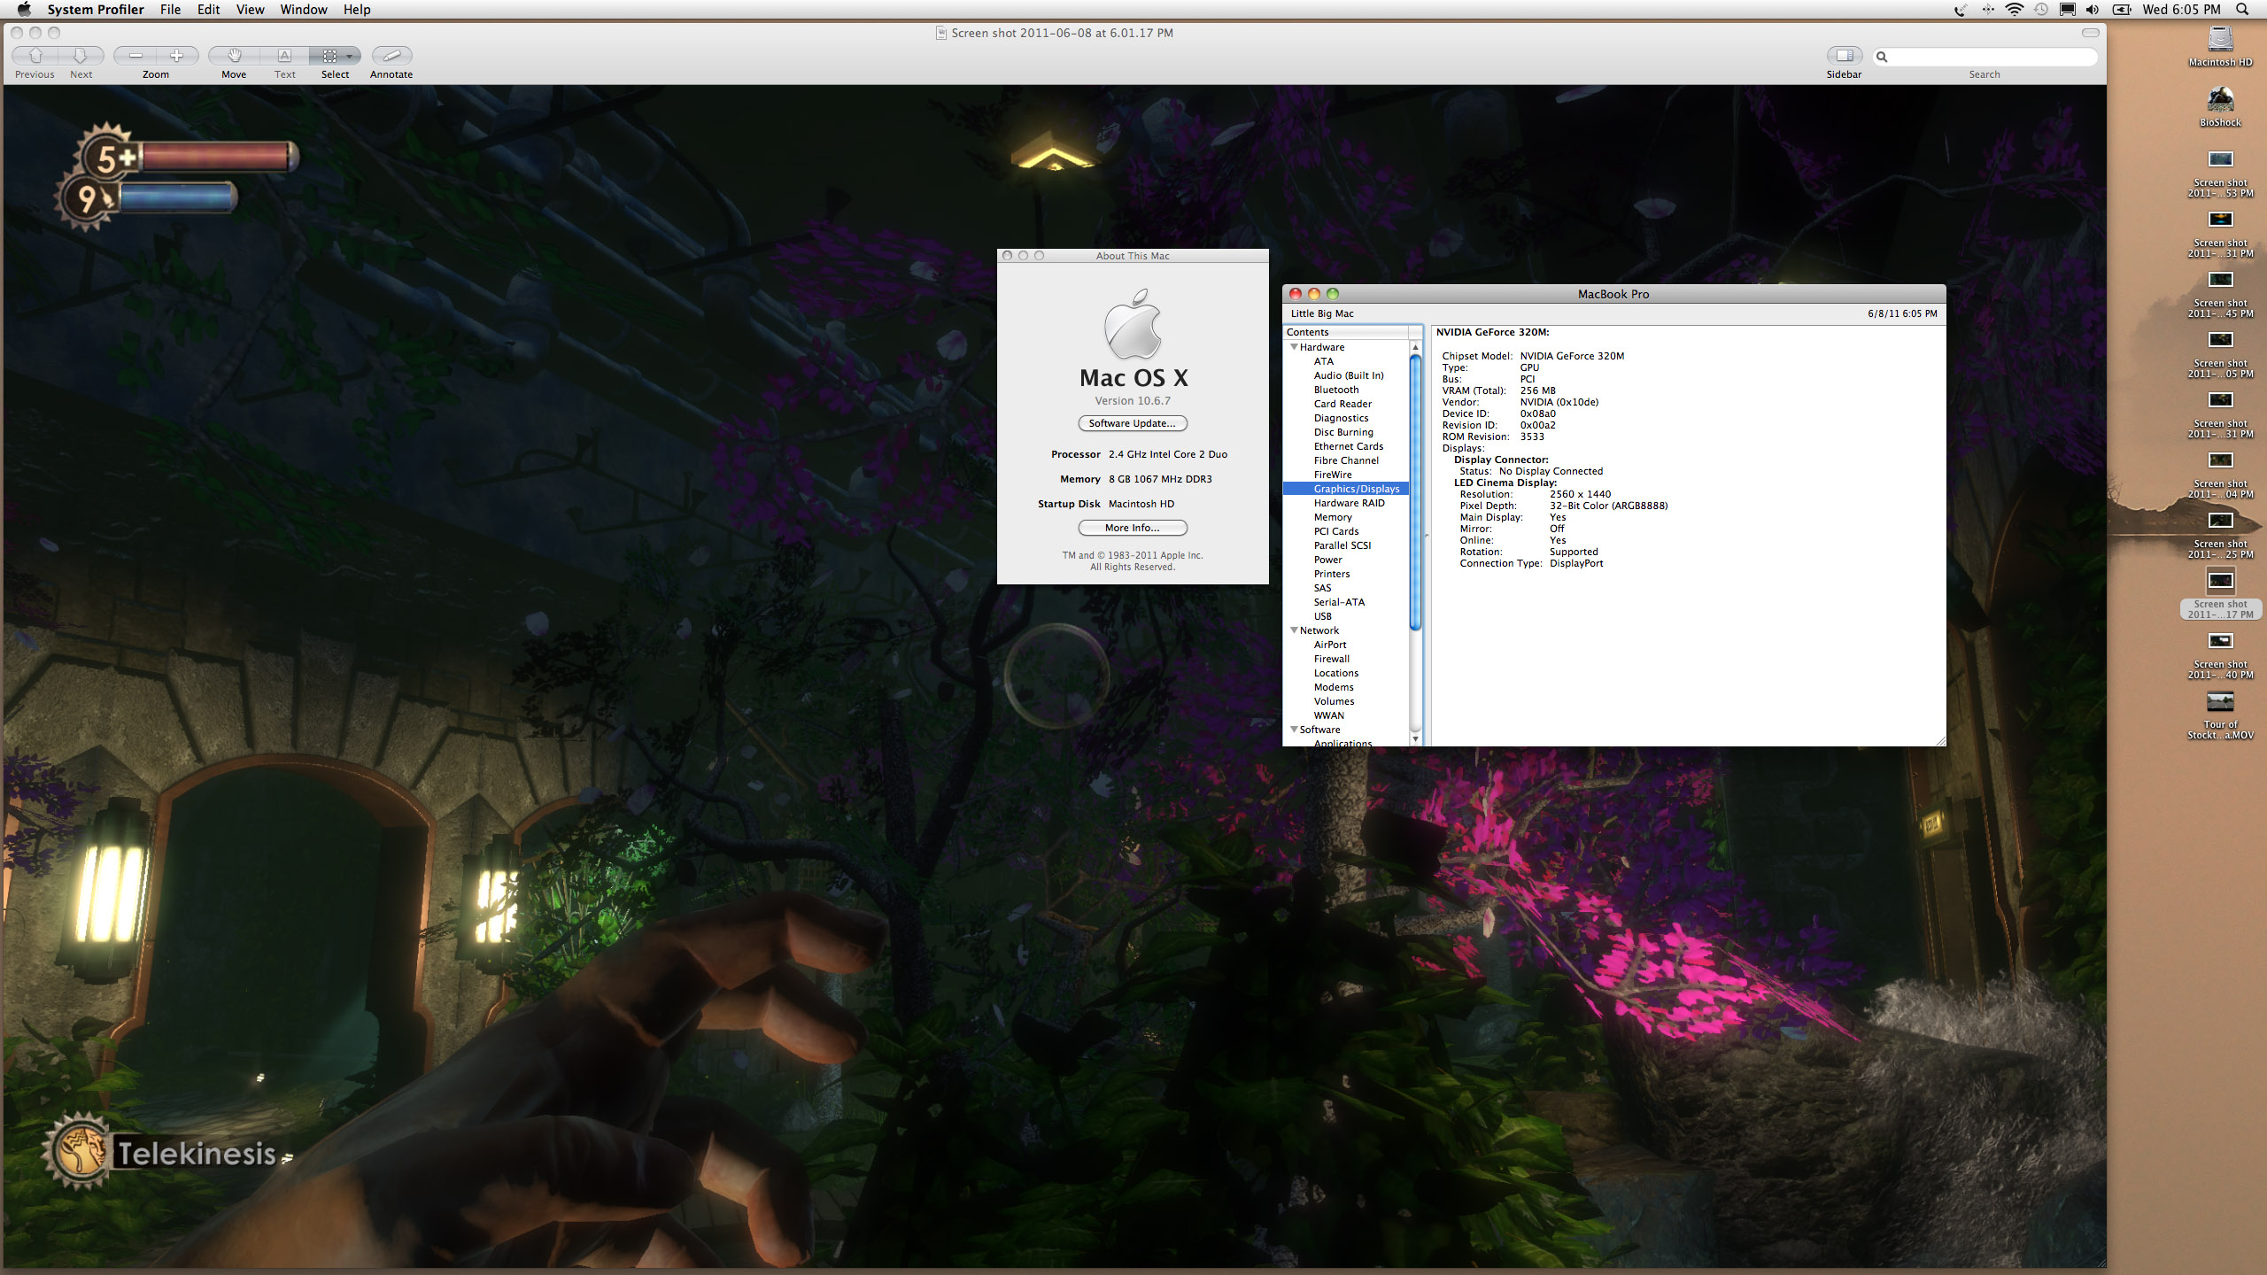2267x1275 pixels.
Task: Toggle the Sidebar button
Action: (x=1844, y=56)
